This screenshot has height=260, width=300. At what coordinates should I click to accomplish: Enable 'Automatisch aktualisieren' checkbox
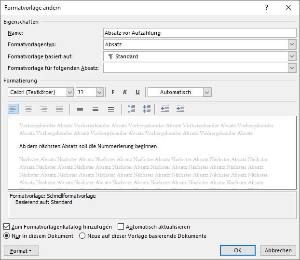pyautogui.click(x=121, y=227)
